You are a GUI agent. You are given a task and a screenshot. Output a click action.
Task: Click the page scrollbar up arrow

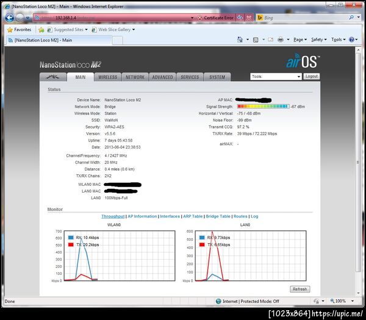click(358, 50)
